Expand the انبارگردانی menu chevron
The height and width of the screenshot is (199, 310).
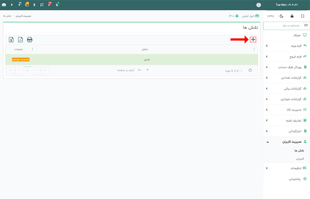(x=267, y=131)
